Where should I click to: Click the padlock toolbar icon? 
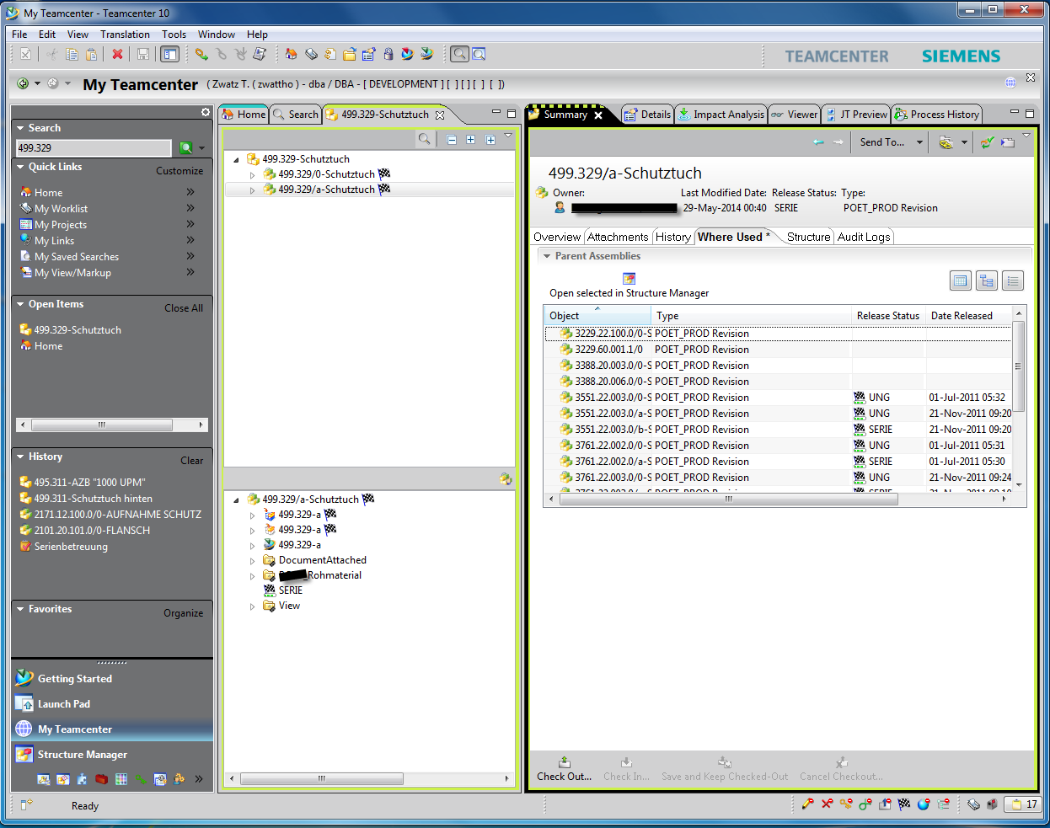[388, 54]
